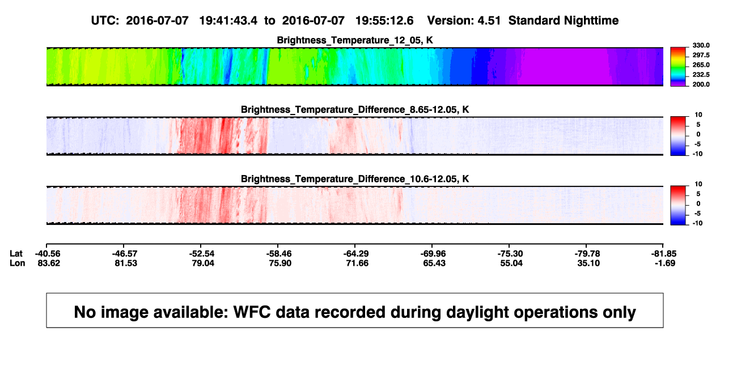Click the 'Brightness_Temperature_Difference_10.6-12.05, K' title
The image size is (737, 378).
[355, 179]
